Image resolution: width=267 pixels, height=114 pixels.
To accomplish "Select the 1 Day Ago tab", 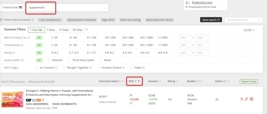I will point(37,30).
